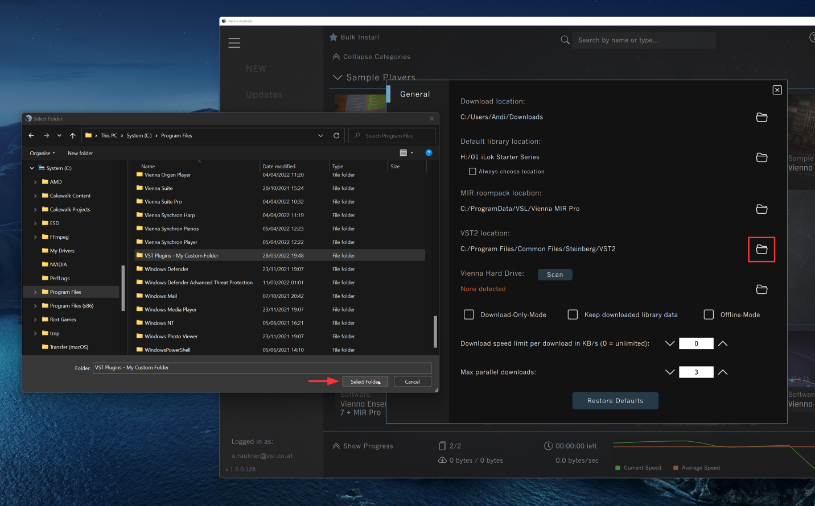Open the address bar history dropdown
This screenshot has height=506, width=815.
coord(320,135)
